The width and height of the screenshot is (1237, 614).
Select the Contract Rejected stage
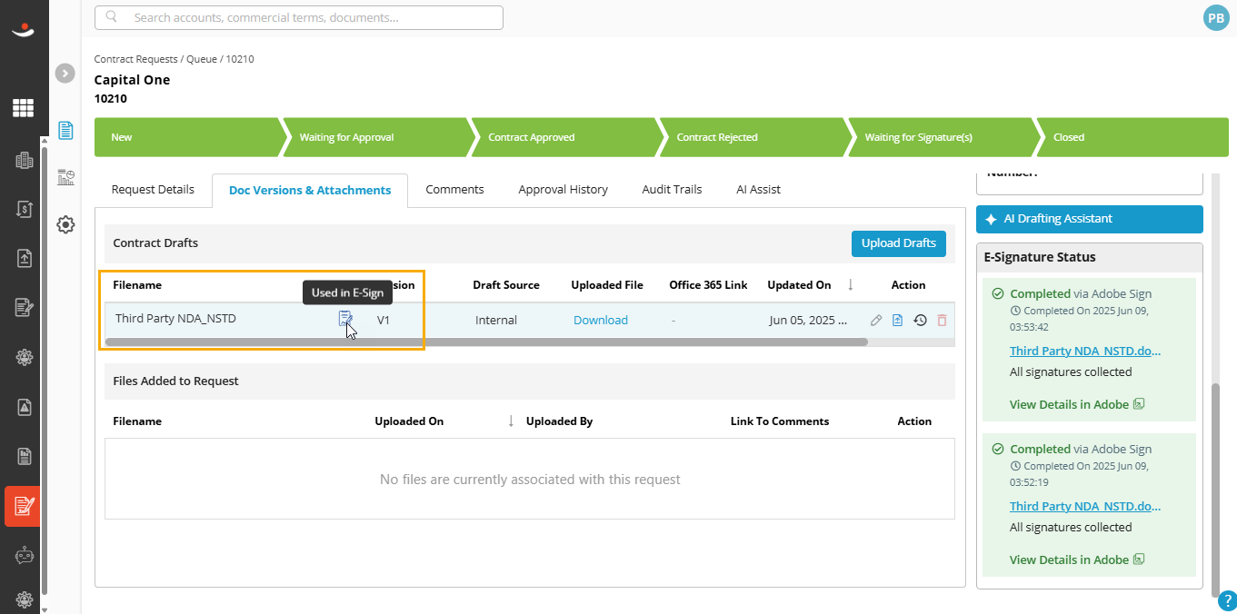[753, 137]
